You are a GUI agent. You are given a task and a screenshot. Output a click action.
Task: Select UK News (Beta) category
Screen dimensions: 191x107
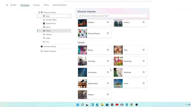pos(54,20)
